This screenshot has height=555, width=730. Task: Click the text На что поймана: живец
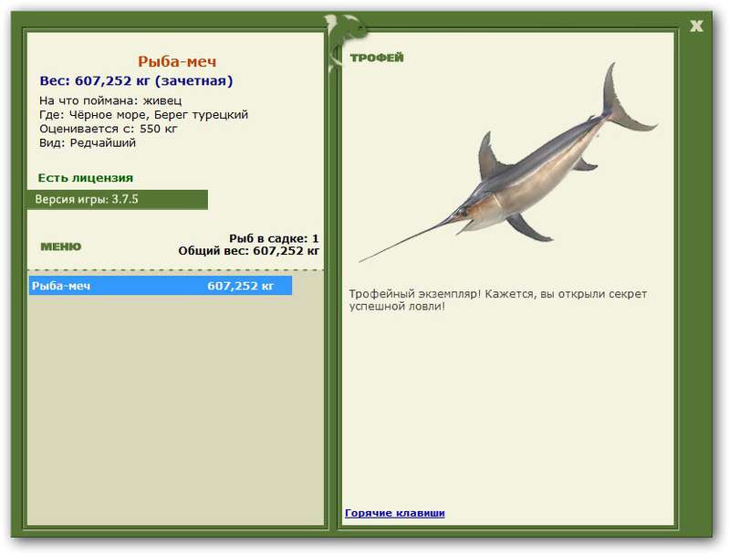coord(110,100)
